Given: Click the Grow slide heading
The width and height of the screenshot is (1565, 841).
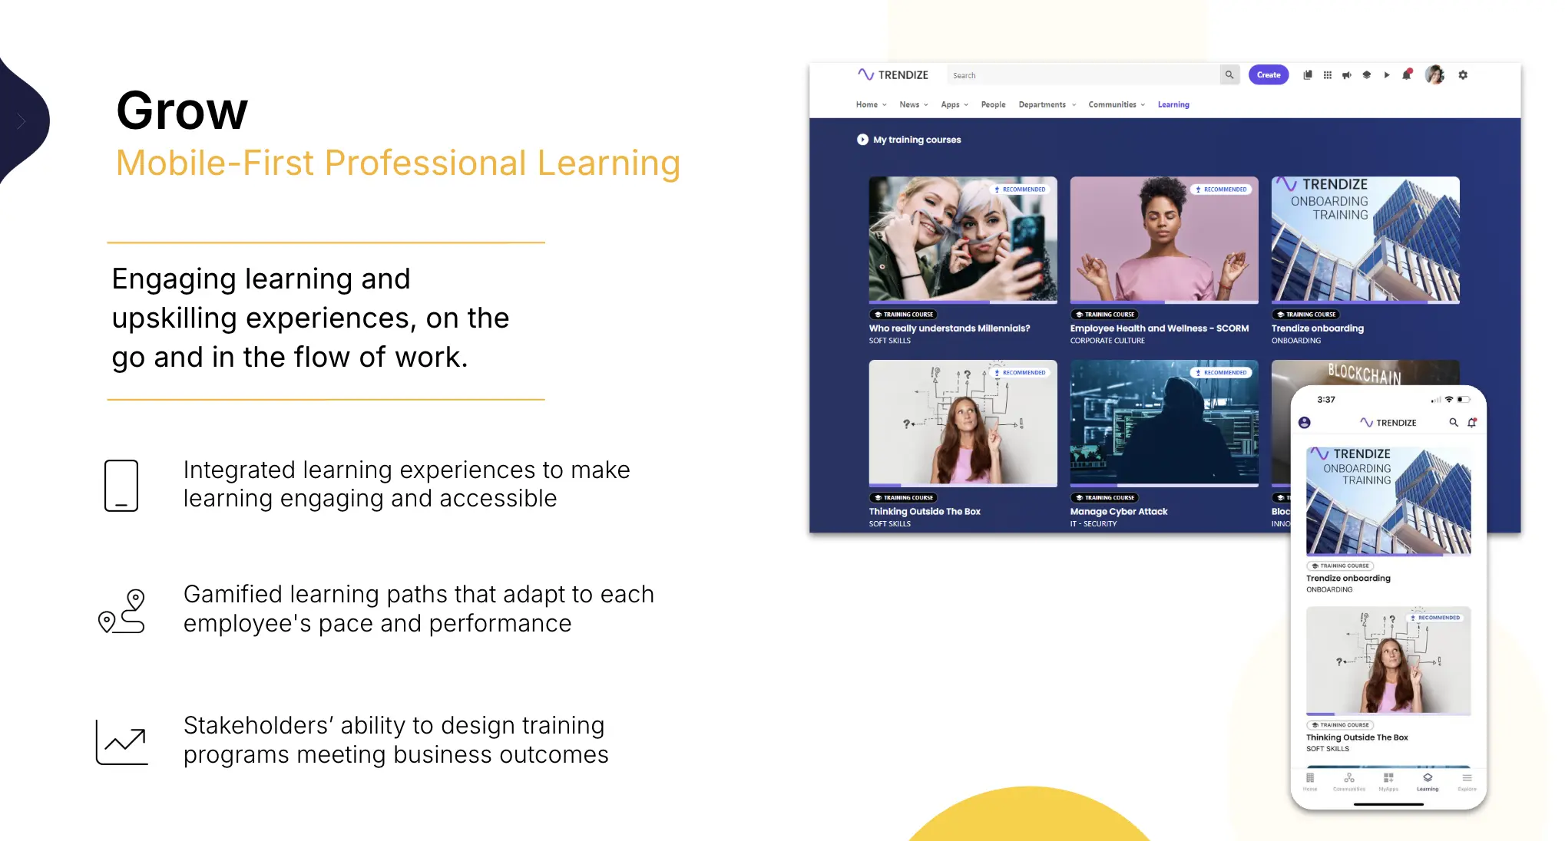Looking at the screenshot, I should click(182, 111).
